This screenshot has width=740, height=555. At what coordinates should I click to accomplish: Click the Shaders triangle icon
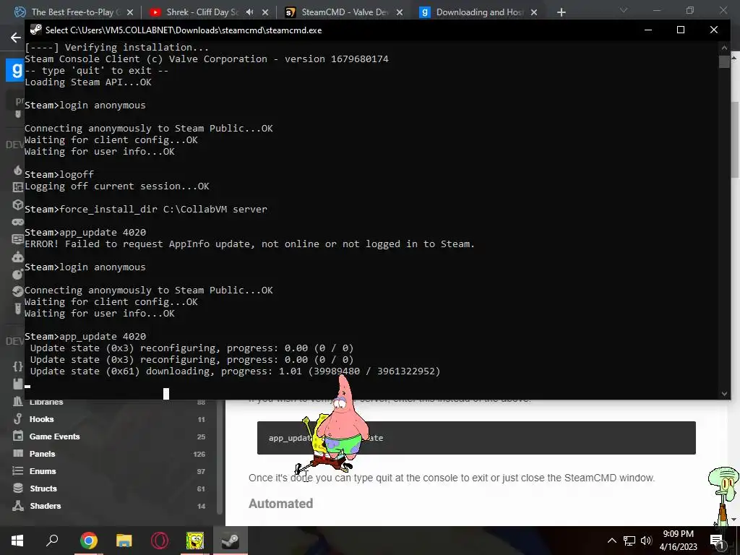pyautogui.click(x=18, y=505)
